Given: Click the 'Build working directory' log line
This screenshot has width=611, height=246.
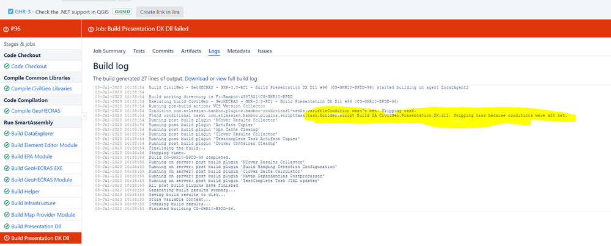Looking at the screenshot, I should tap(221, 96).
